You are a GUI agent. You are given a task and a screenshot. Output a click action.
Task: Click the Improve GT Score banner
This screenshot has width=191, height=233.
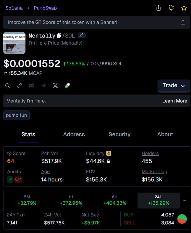(x=97, y=22)
